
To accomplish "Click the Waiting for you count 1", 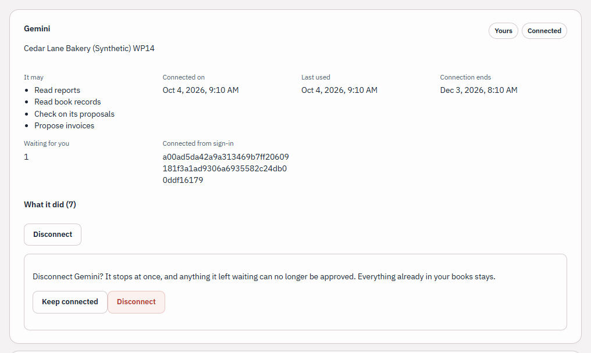I will click(26, 157).
